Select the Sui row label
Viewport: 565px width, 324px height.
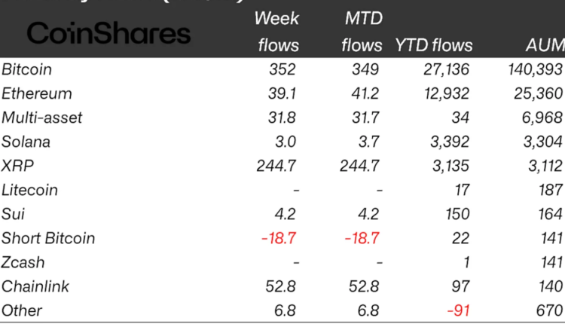tap(13, 215)
